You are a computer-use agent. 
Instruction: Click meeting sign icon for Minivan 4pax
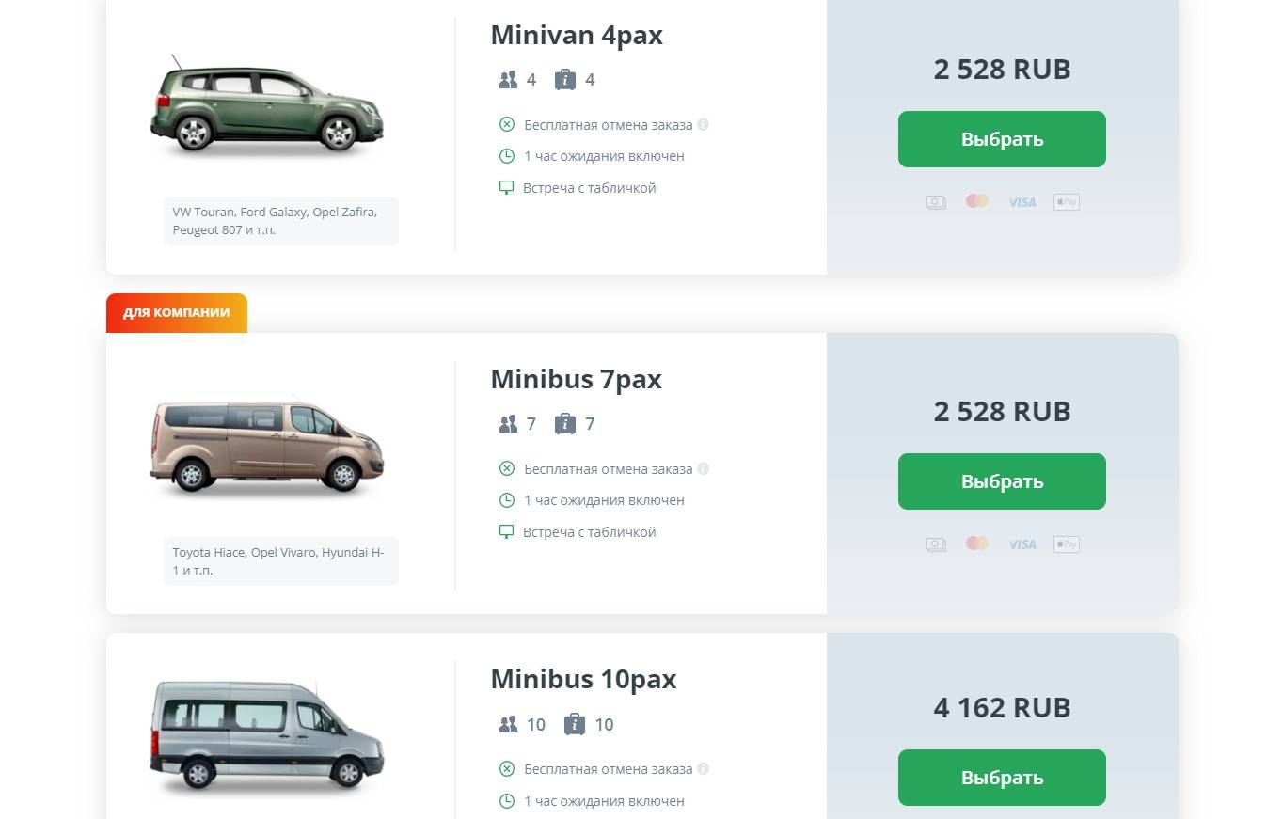pos(506,188)
